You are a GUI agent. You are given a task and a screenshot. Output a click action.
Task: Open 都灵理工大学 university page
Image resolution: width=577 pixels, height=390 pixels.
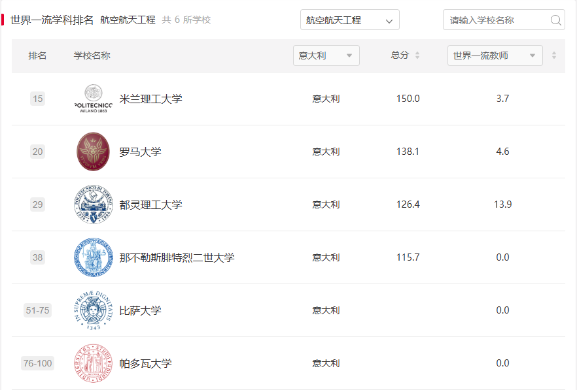tap(150, 204)
